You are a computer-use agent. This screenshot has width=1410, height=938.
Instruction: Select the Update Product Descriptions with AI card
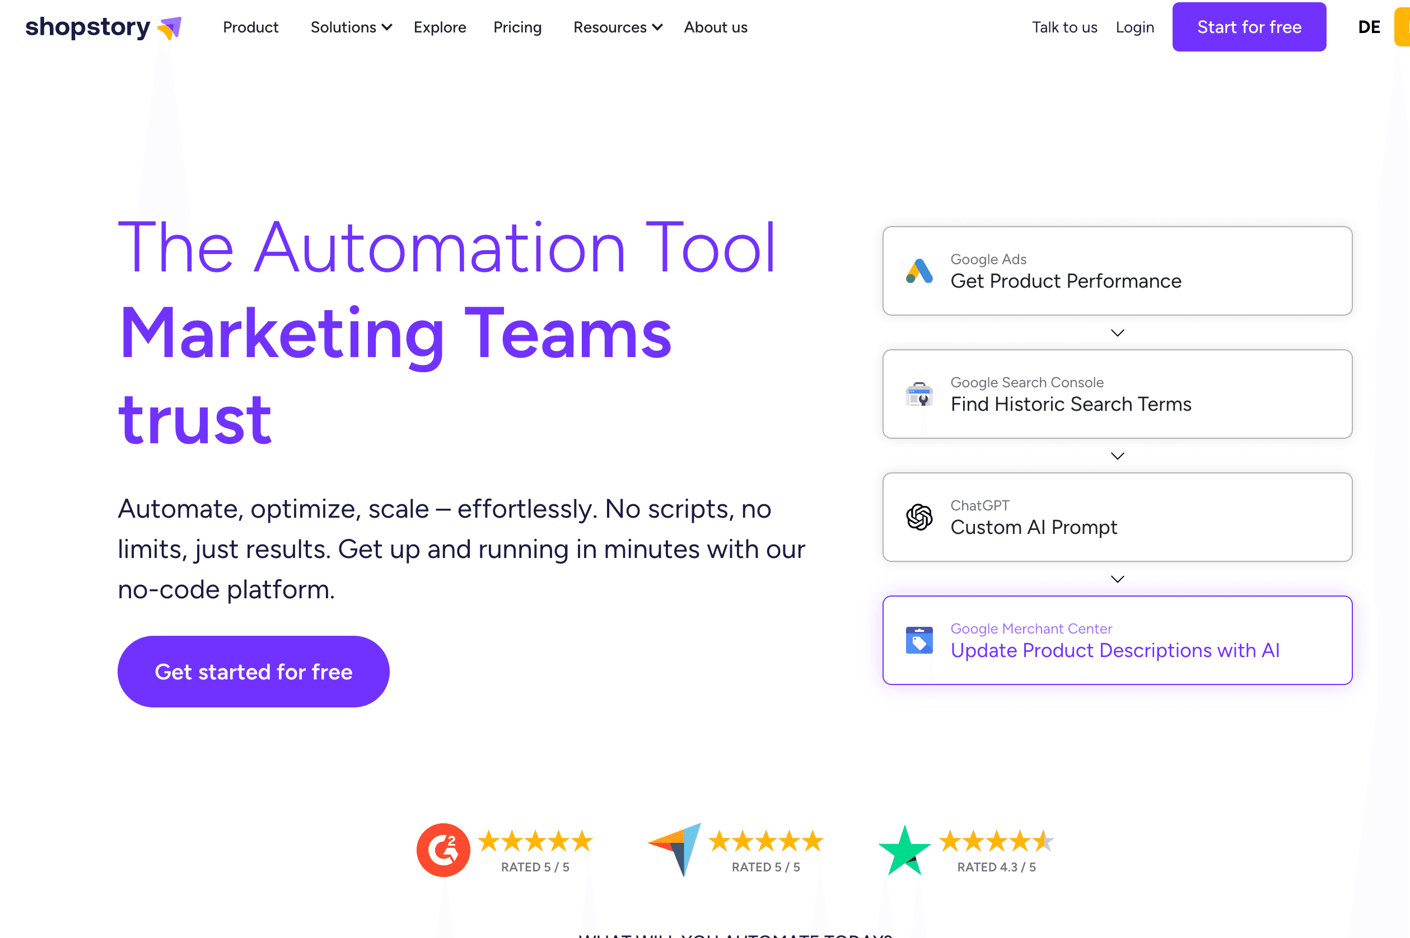coord(1117,640)
